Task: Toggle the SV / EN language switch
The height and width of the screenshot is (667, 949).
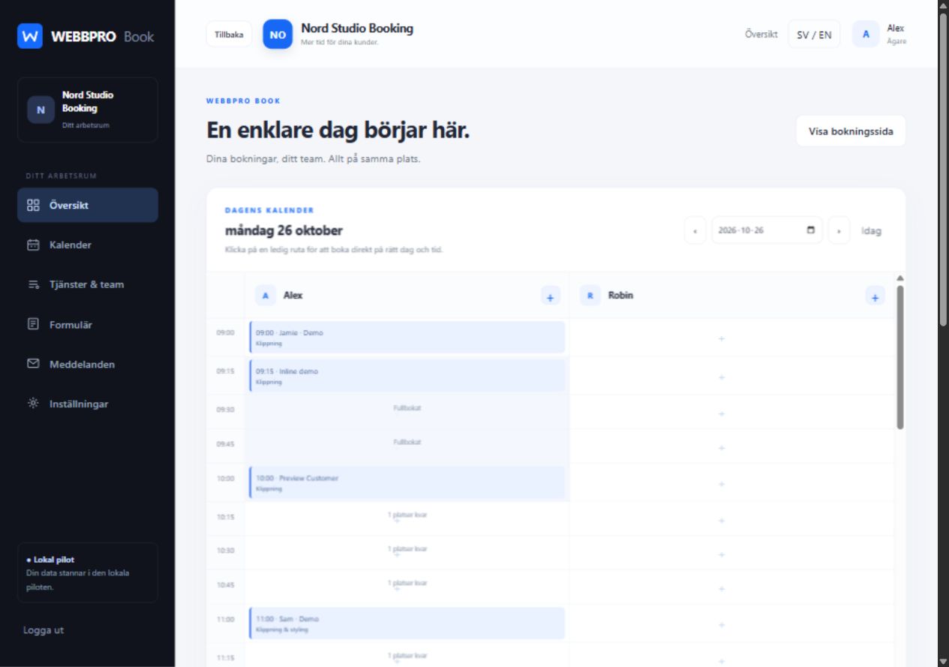Action: tap(814, 35)
